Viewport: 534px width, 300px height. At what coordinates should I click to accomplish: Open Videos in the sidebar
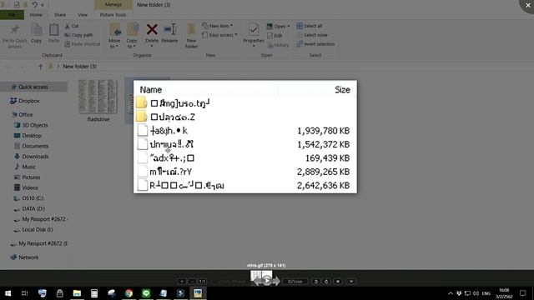tap(26, 187)
